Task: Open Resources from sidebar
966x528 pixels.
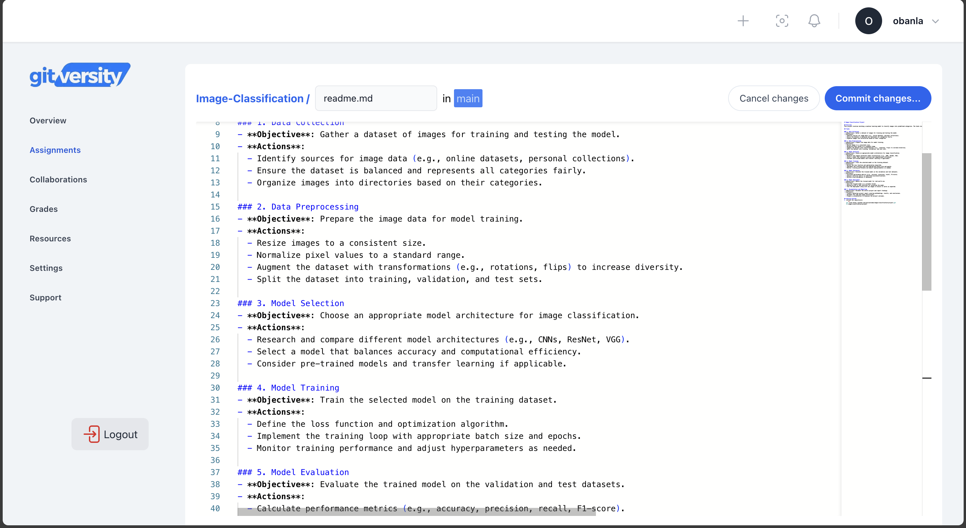Action: pyautogui.click(x=50, y=239)
